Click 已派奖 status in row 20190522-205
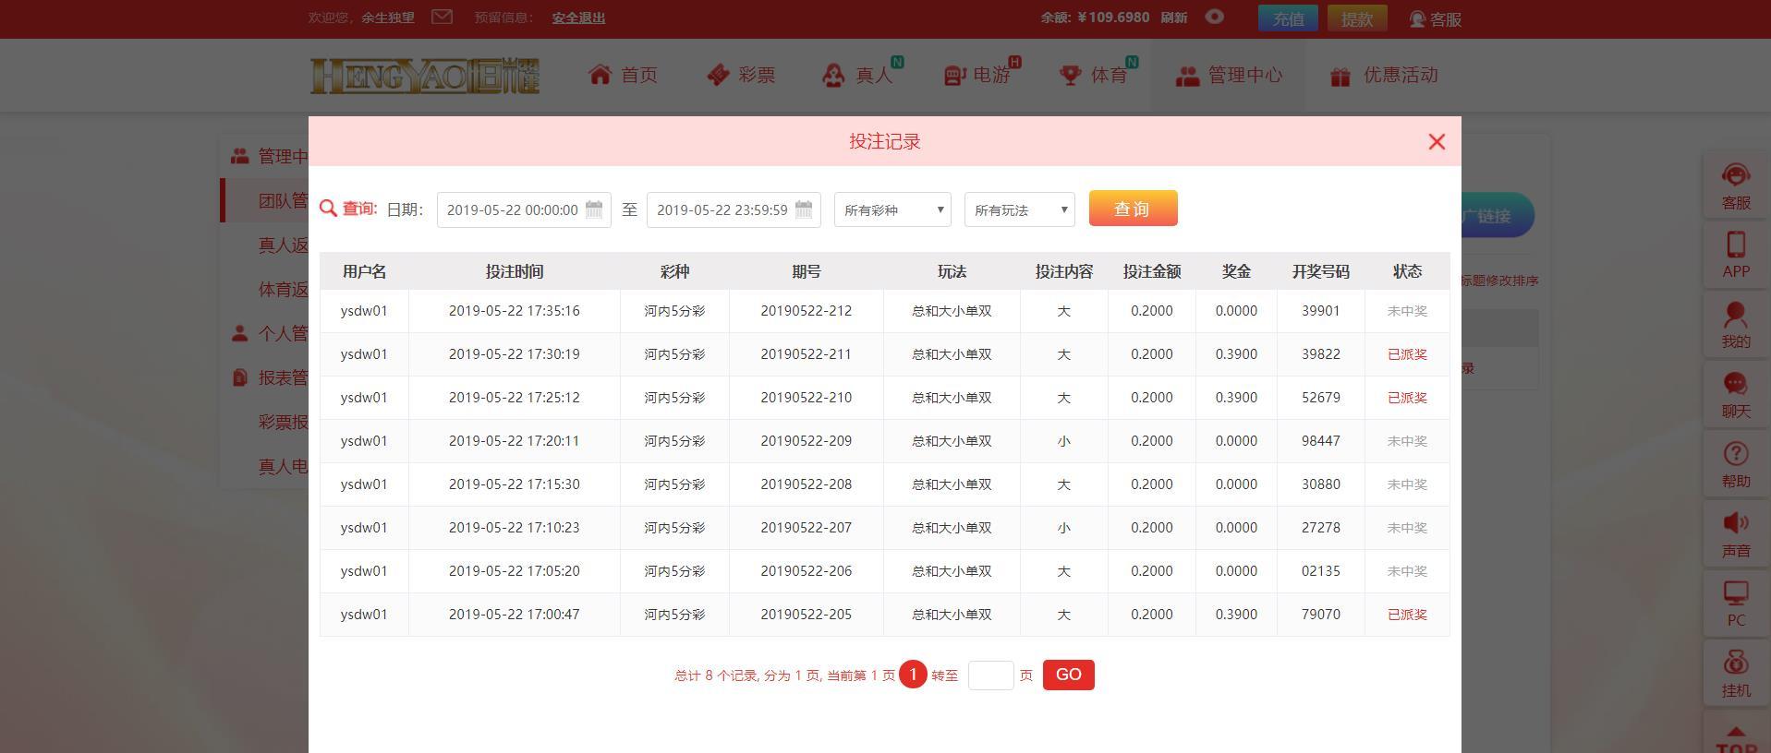Image resolution: width=1771 pixels, height=753 pixels. click(x=1407, y=615)
